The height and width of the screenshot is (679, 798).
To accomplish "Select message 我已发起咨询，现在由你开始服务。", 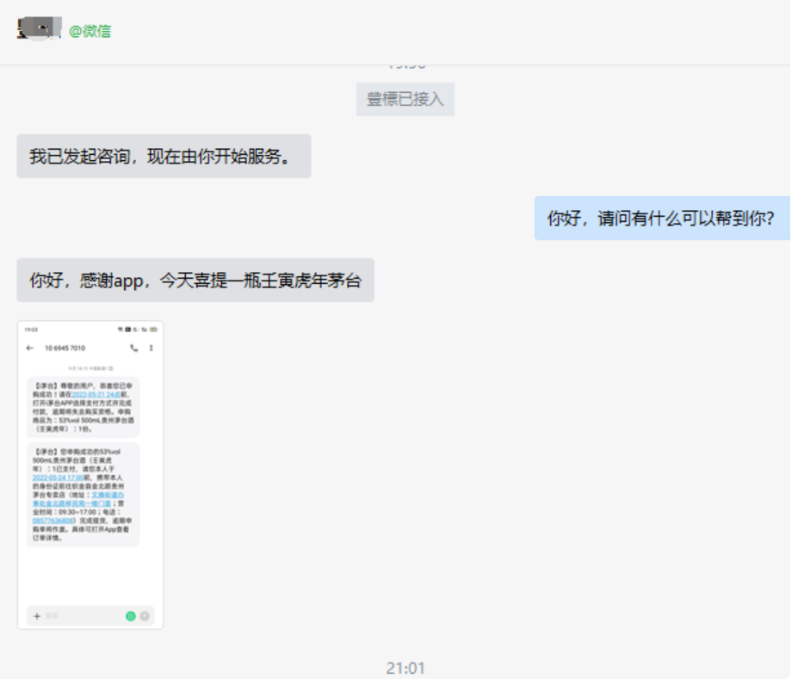I will point(164,156).
